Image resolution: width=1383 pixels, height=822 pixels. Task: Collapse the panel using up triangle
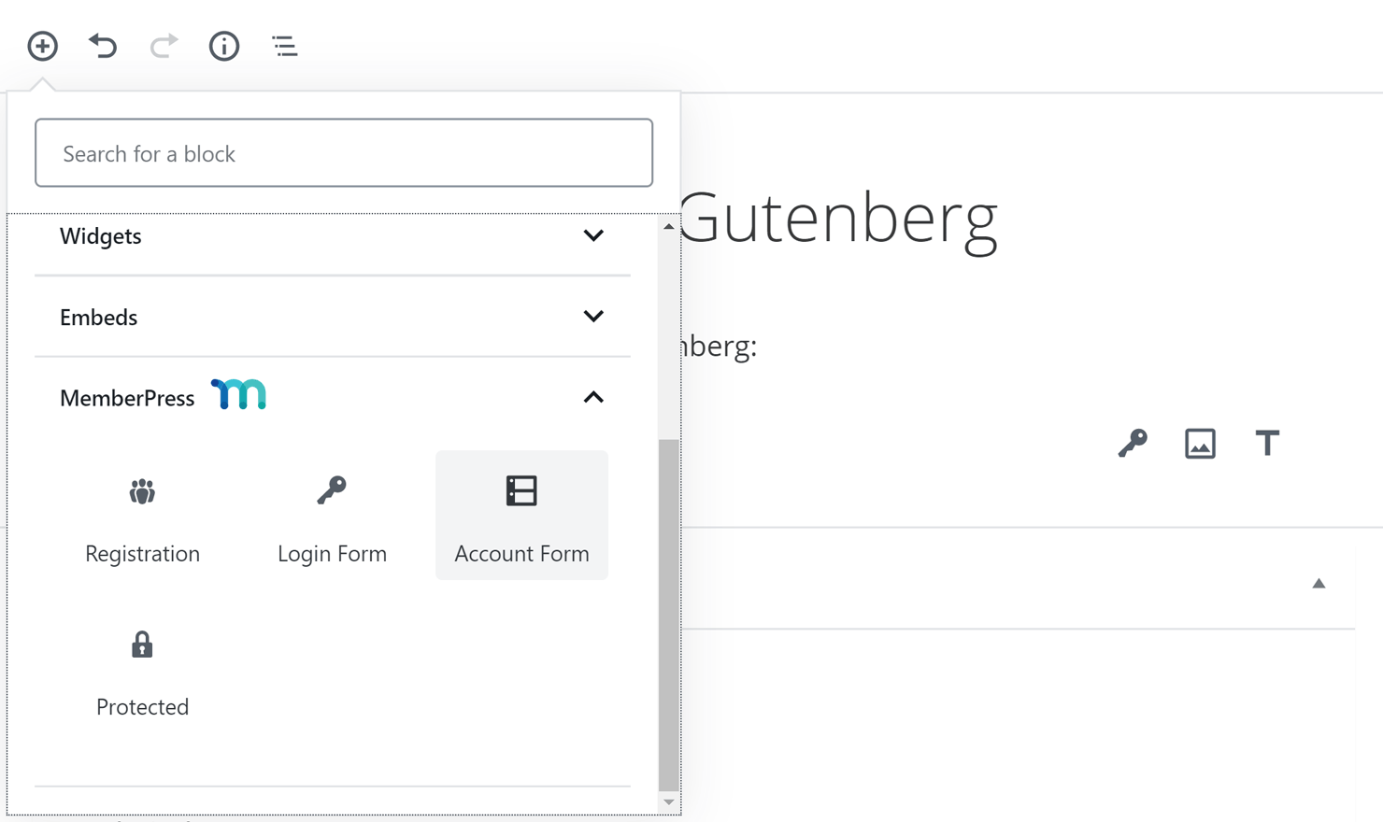(1319, 584)
